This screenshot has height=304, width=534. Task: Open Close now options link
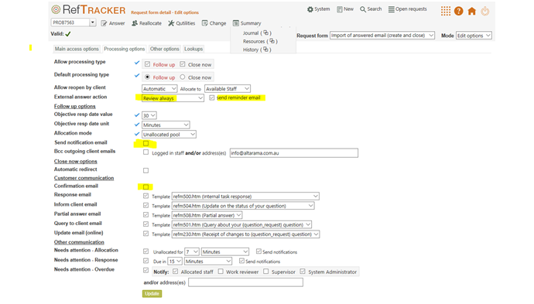pos(76,162)
